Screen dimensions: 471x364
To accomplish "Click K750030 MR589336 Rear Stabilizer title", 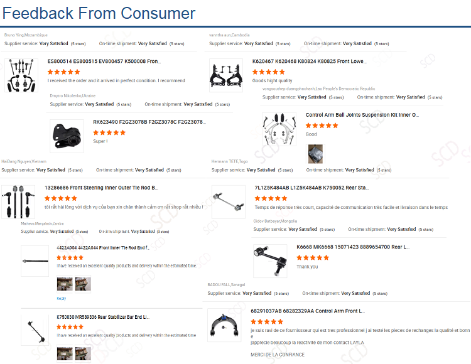I will (x=103, y=317).
